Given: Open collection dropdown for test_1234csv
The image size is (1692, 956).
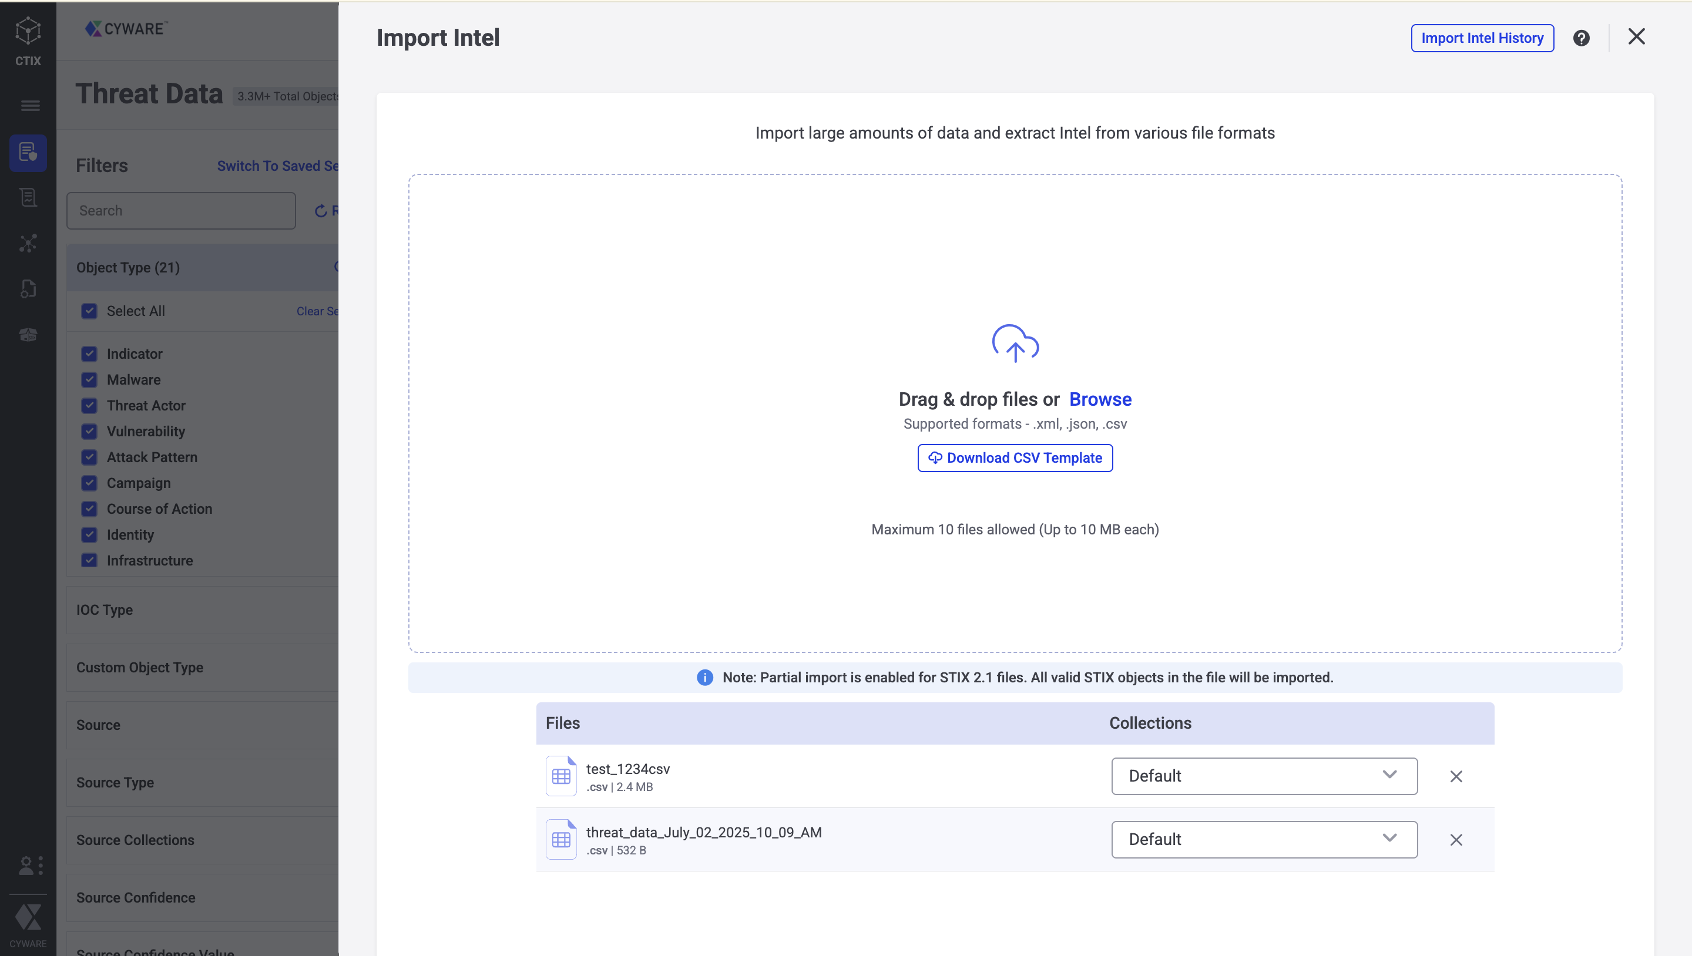Looking at the screenshot, I should click(1264, 776).
